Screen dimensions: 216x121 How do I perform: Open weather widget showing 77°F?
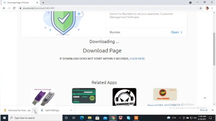coord(171,118)
